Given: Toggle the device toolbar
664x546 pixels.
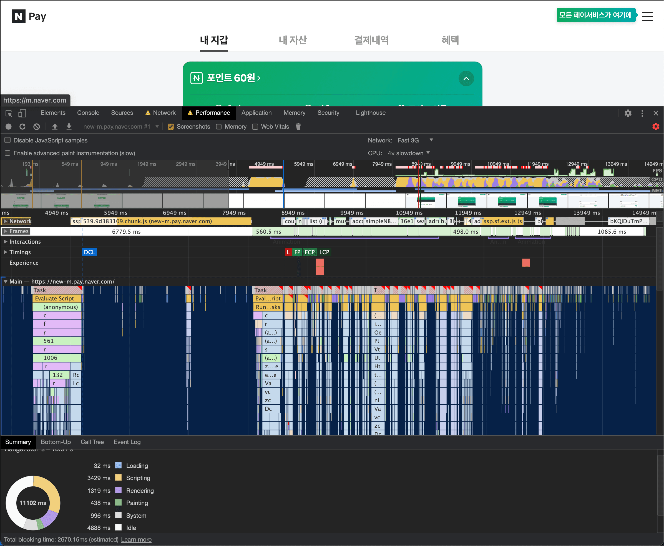Looking at the screenshot, I should click(x=22, y=113).
